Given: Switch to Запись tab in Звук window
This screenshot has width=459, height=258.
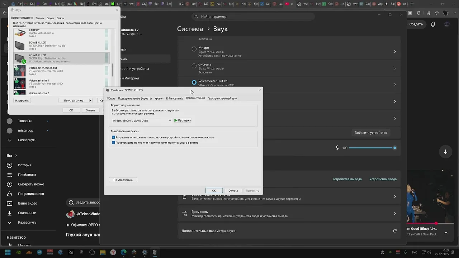Looking at the screenshot, I should click(39, 18).
